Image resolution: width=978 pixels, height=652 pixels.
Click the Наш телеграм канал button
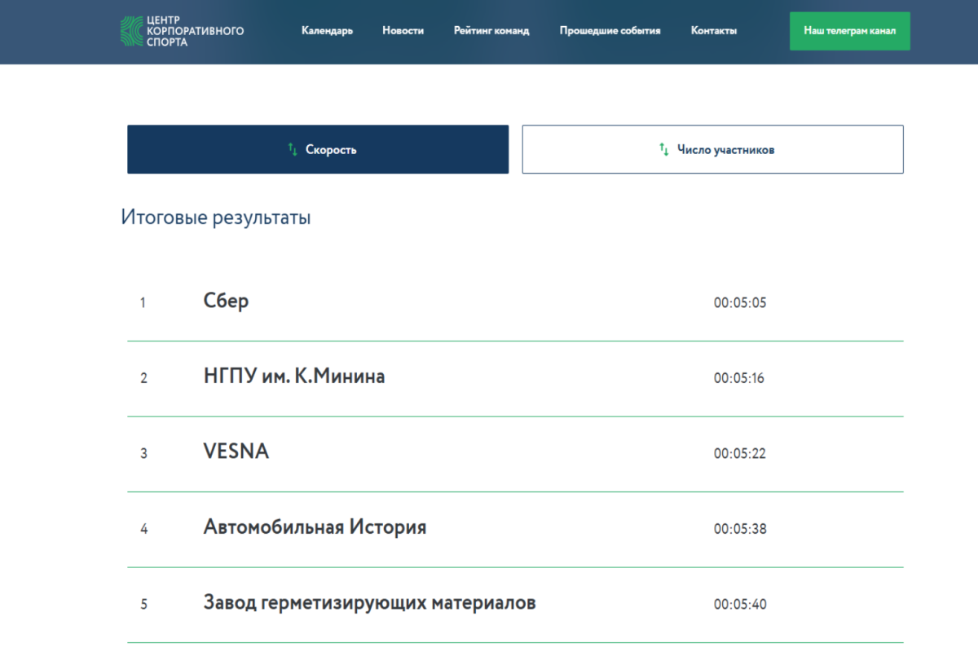tap(849, 31)
